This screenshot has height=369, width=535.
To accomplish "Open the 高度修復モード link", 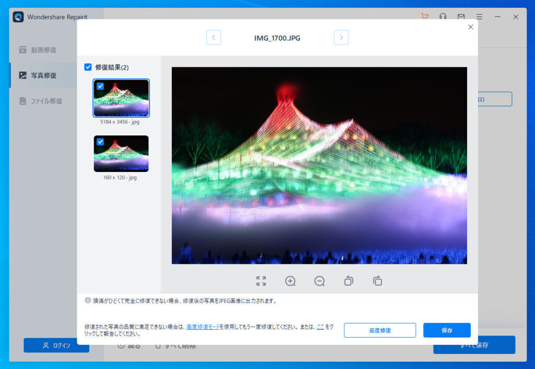I will click(204, 327).
